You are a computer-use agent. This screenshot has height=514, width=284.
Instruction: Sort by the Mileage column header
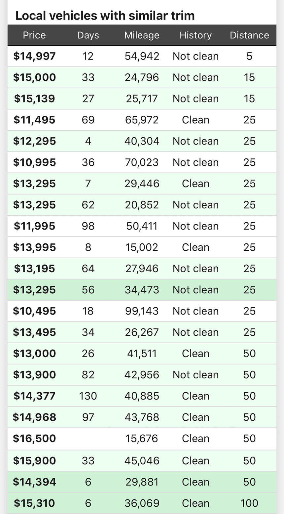(142, 35)
